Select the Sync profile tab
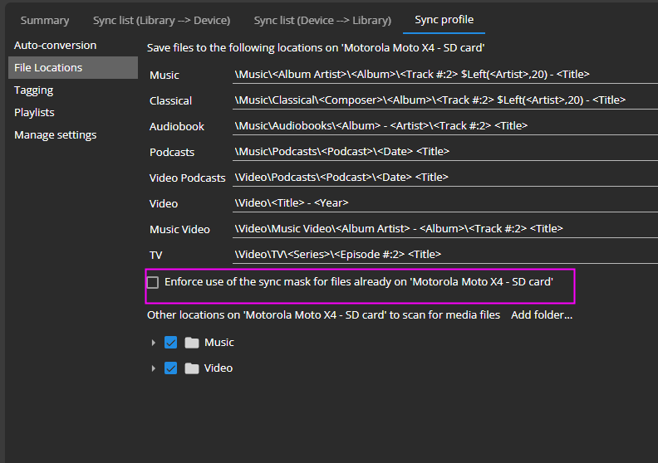 [444, 20]
